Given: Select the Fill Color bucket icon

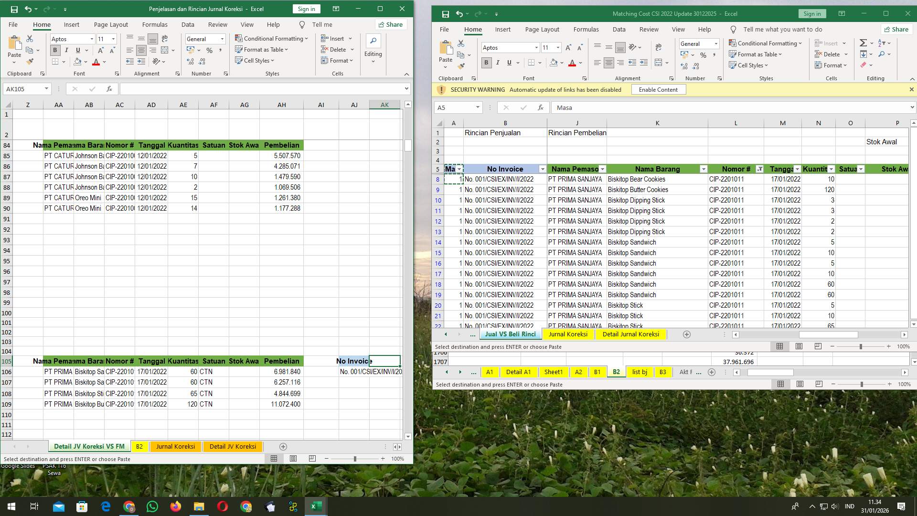Looking at the screenshot, I should tap(78, 61).
